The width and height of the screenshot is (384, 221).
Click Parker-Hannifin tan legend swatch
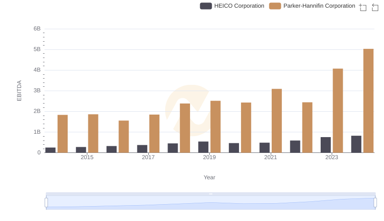click(x=275, y=6)
